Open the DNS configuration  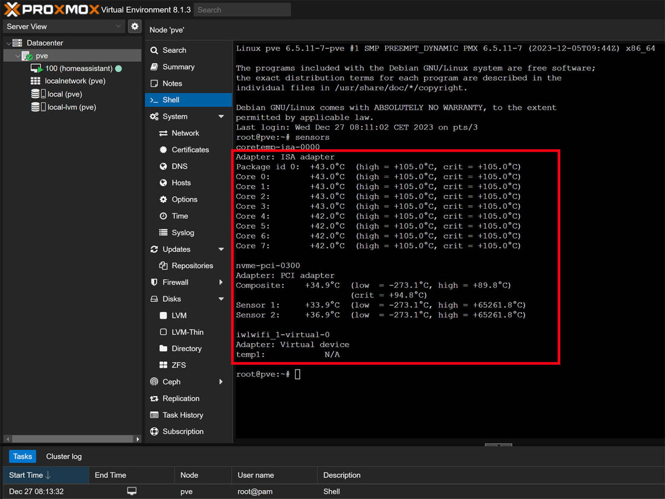click(x=178, y=166)
